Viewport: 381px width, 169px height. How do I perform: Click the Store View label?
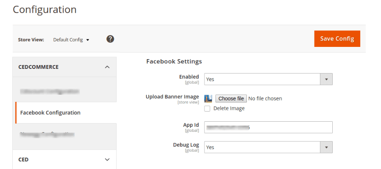31,40
